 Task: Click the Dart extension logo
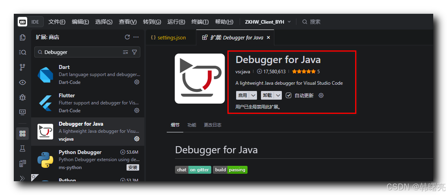click(x=45, y=75)
